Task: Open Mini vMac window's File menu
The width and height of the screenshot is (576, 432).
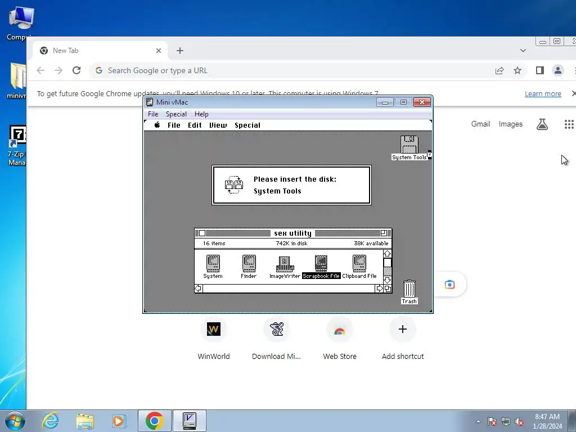Action: [x=153, y=114]
